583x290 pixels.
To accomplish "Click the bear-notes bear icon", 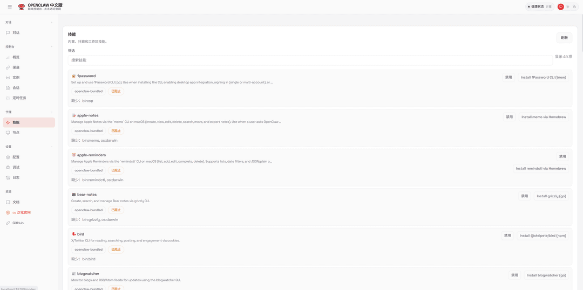I will coord(73,195).
